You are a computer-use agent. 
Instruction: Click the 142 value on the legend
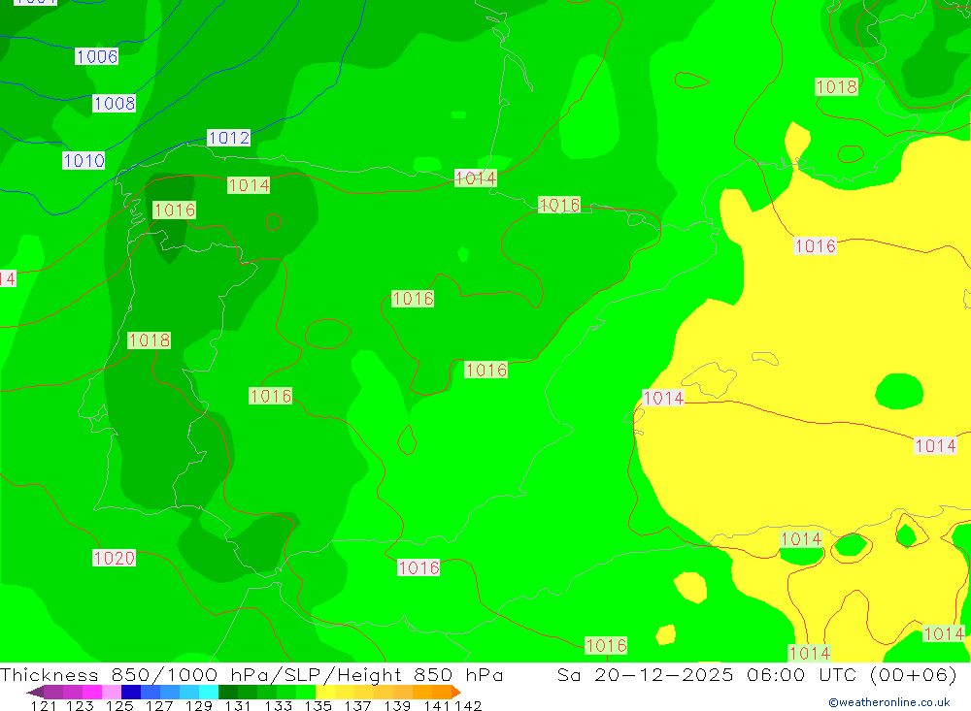tap(468, 705)
